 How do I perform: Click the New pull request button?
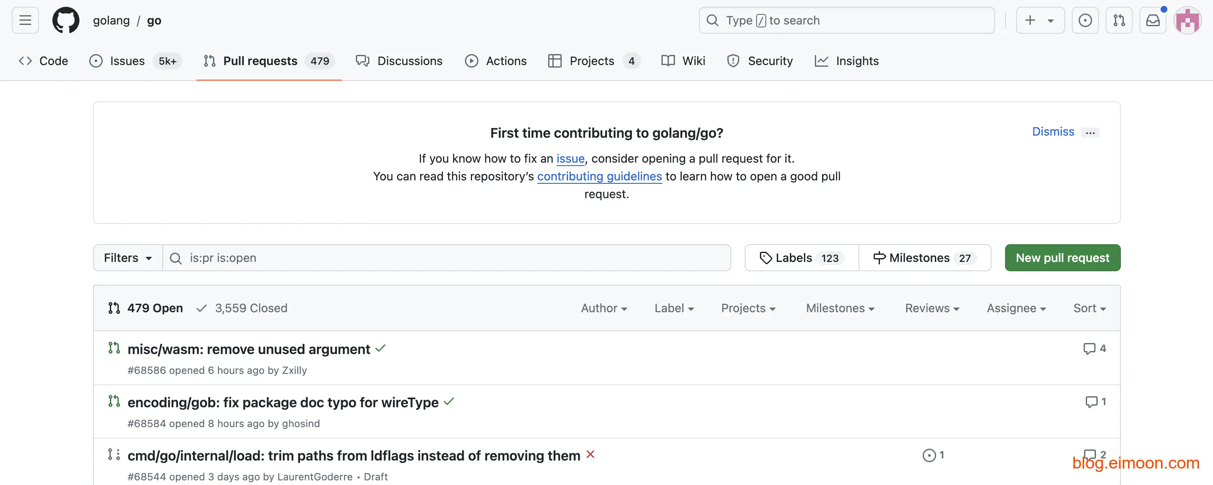coord(1062,258)
